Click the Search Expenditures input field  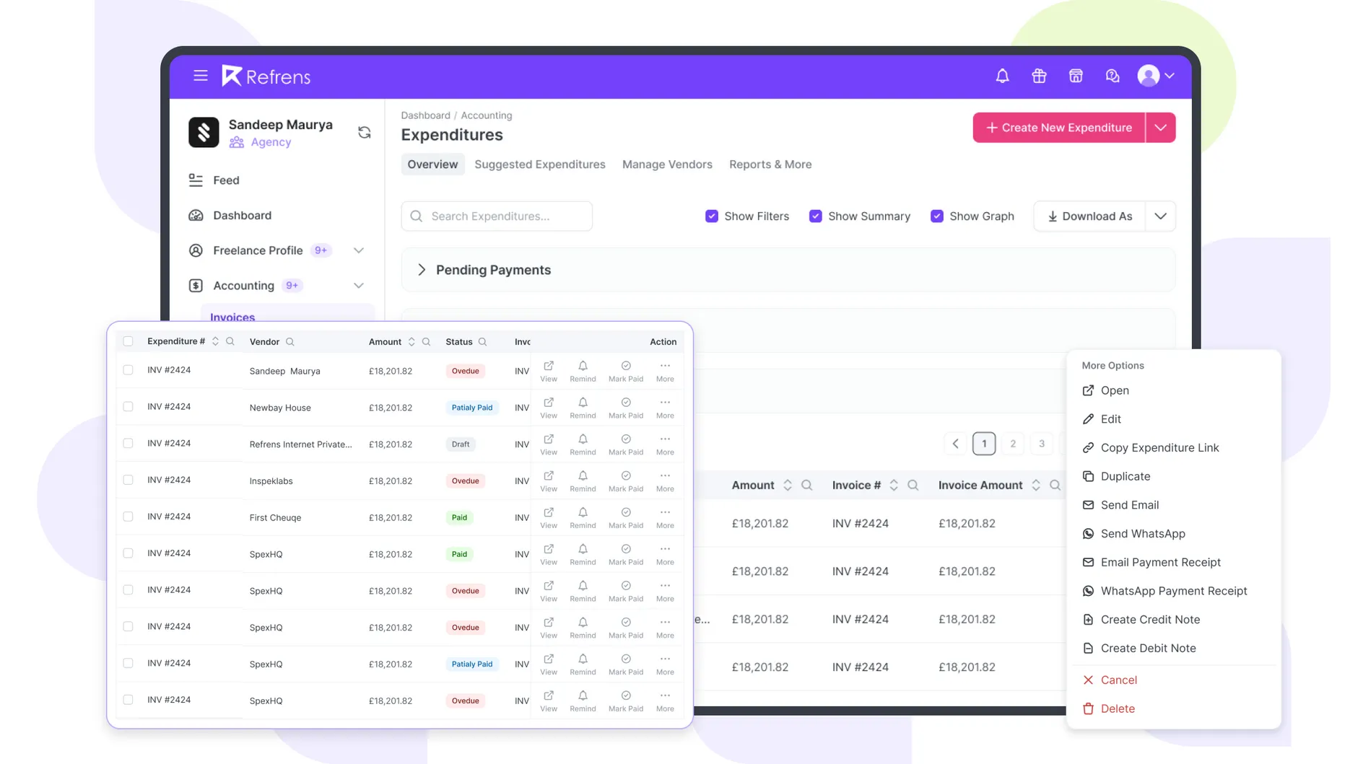(497, 216)
